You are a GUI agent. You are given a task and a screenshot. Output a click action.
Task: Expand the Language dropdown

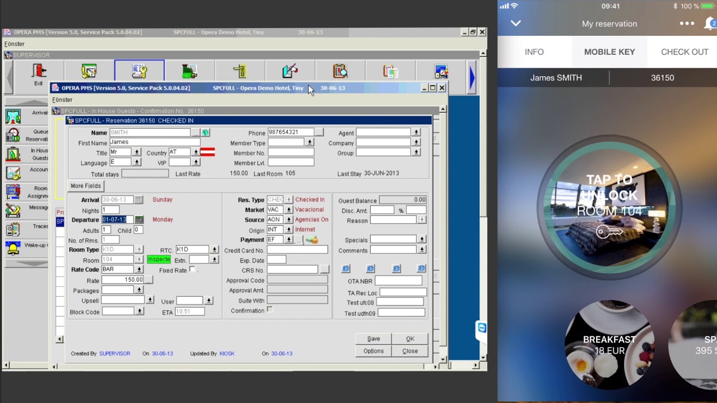137,162
